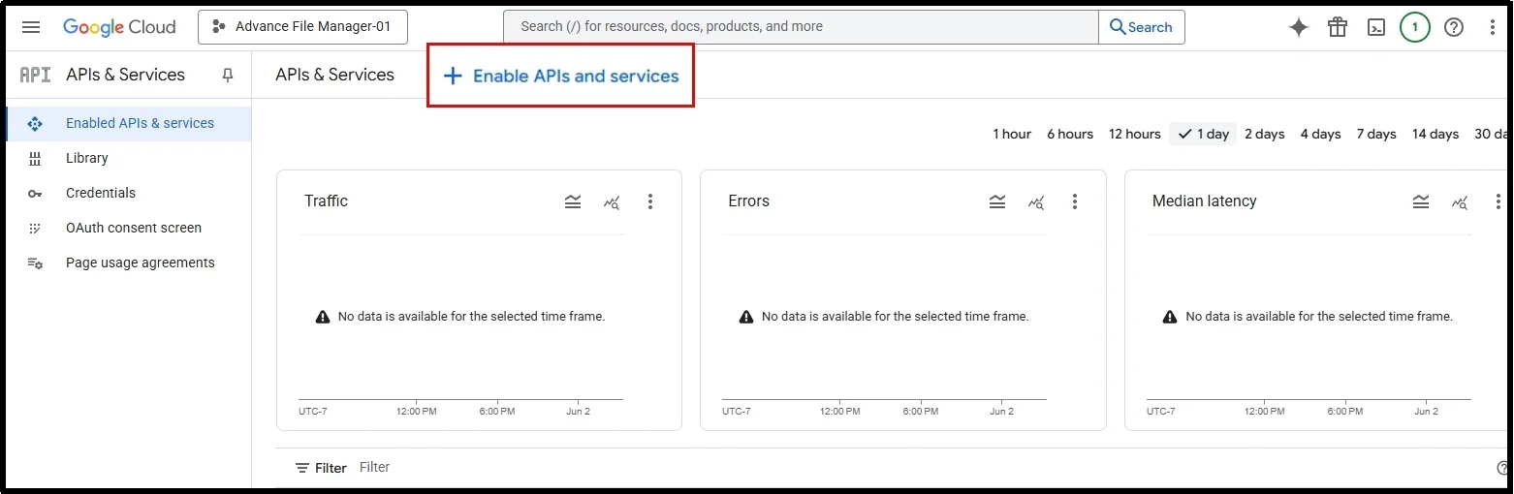The height and width of the screenshot is (494, 1514).
Task: Explore data for the Traffic chart
Action: [612, 201]
